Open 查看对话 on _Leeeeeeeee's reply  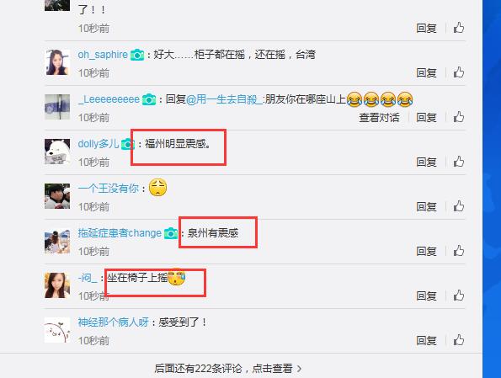pyautogui.click(x=379, y=118)
